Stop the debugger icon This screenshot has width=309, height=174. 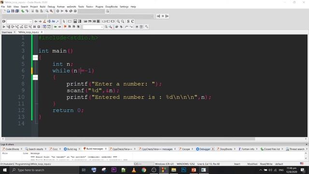pos(39,27)
